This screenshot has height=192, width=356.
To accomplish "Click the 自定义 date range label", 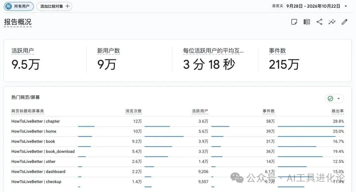I will click(x=278, y=6).
